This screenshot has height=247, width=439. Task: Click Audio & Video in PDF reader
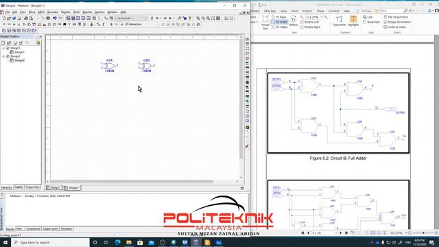[x=395, y=27]
